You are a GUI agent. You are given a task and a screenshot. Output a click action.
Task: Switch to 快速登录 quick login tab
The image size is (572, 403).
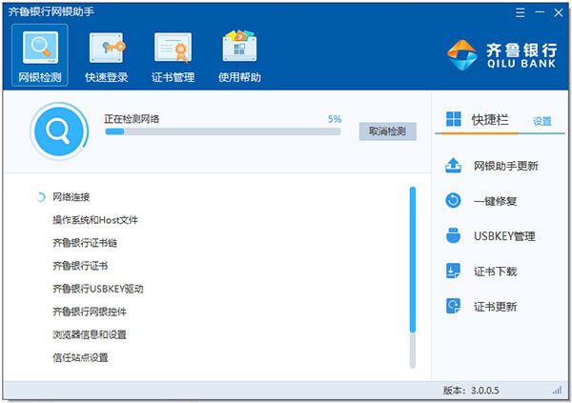106,55
